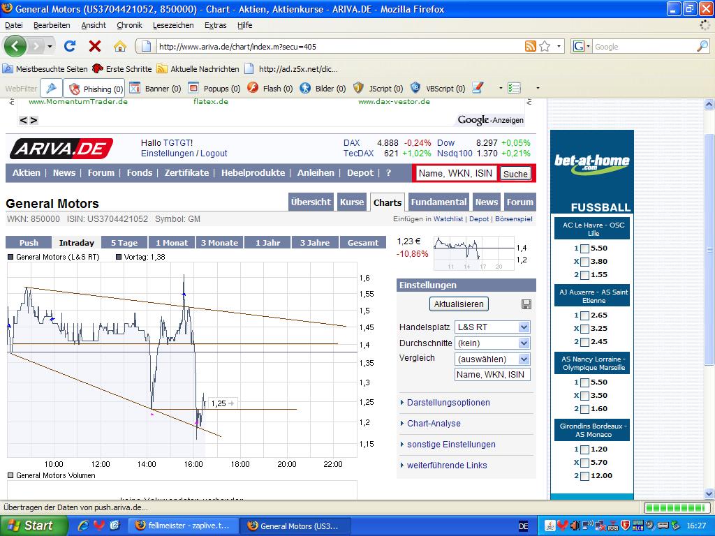This screenshot has width=715, height=536.
Task: Click the save diskette icon in Einstellungen
Action: point(526,304)
